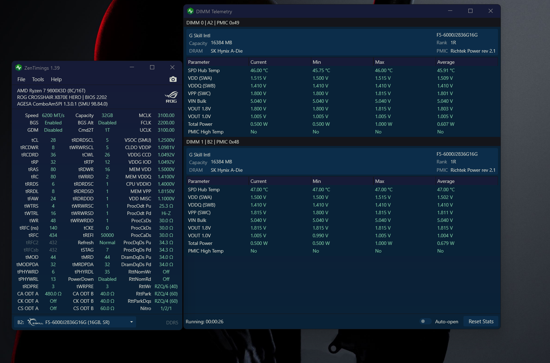Click DIMM 1 PMIC value "Richtek Power rev 2.1"

pos(473,170)
